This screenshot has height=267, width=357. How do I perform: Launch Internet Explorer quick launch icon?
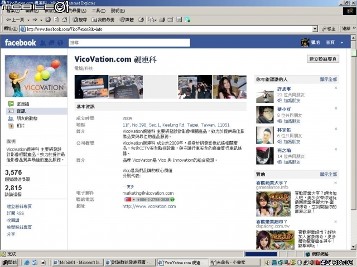pyautogui.click(x=27, y=263)
